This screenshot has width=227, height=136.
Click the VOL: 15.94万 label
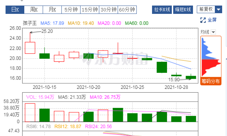point(40,97)
